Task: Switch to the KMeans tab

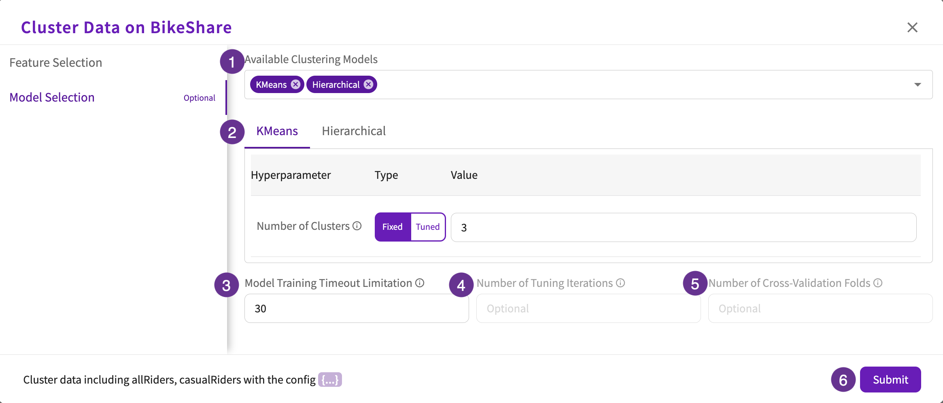Action: [x=277, y=131]
